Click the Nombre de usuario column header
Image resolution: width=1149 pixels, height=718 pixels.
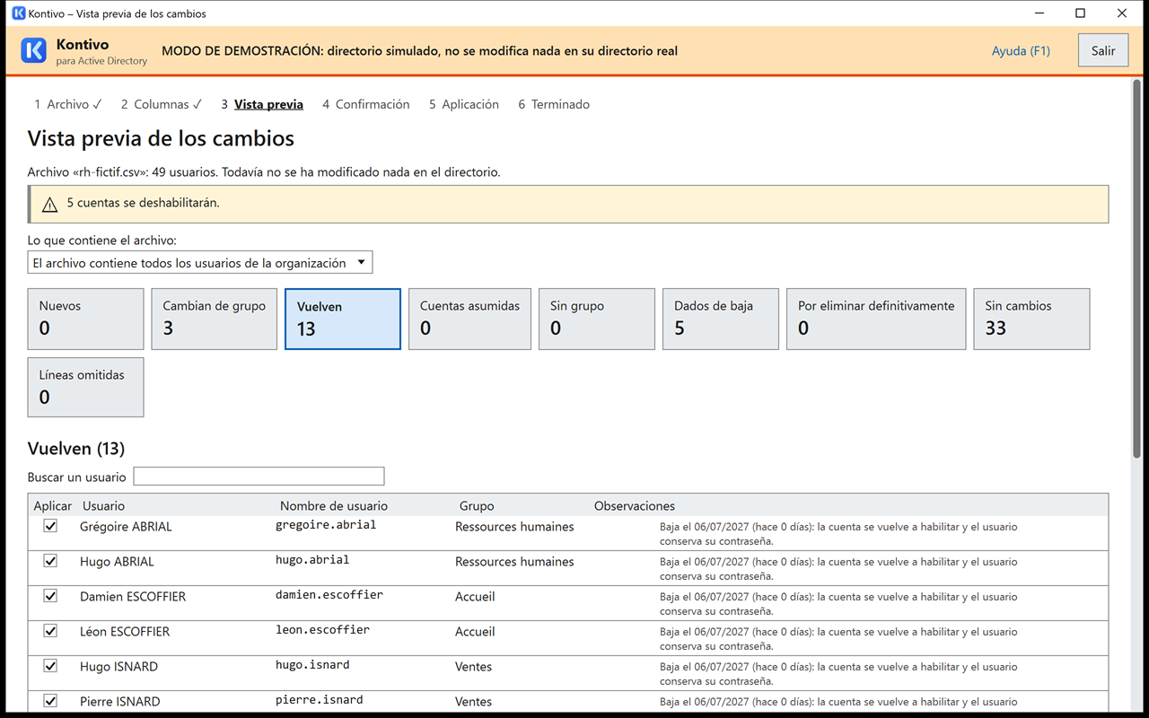(334, 505)
